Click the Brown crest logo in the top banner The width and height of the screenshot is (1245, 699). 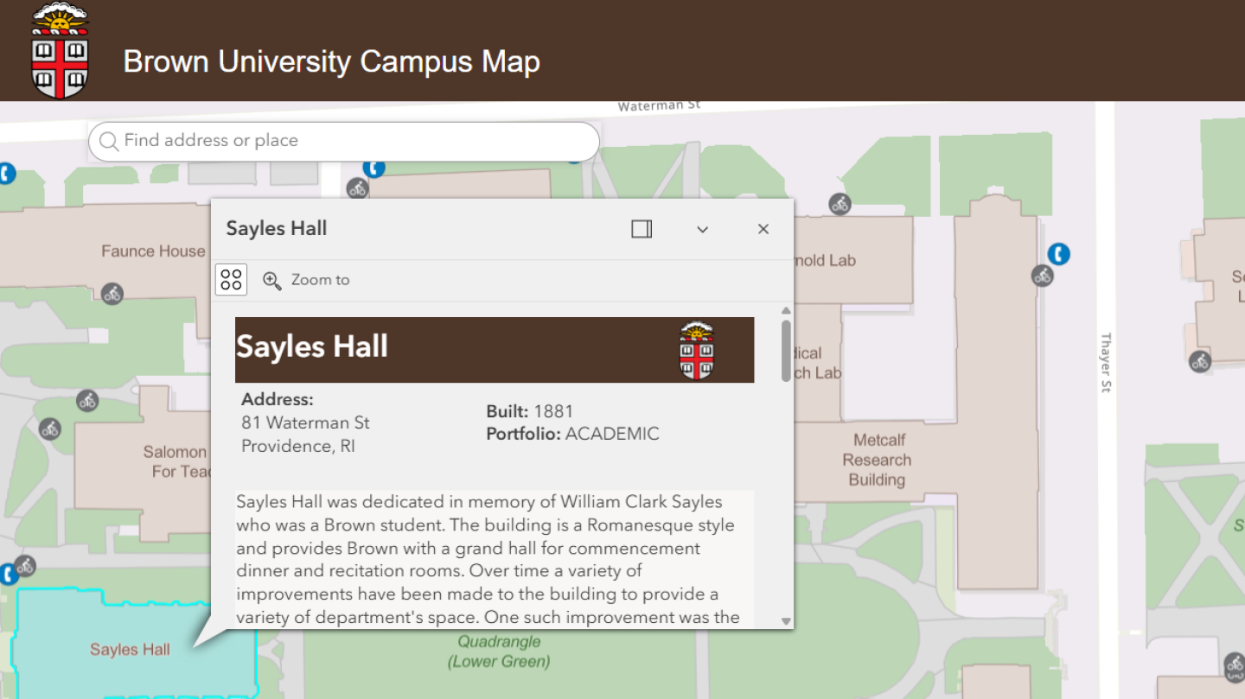(x=59, y=51)
